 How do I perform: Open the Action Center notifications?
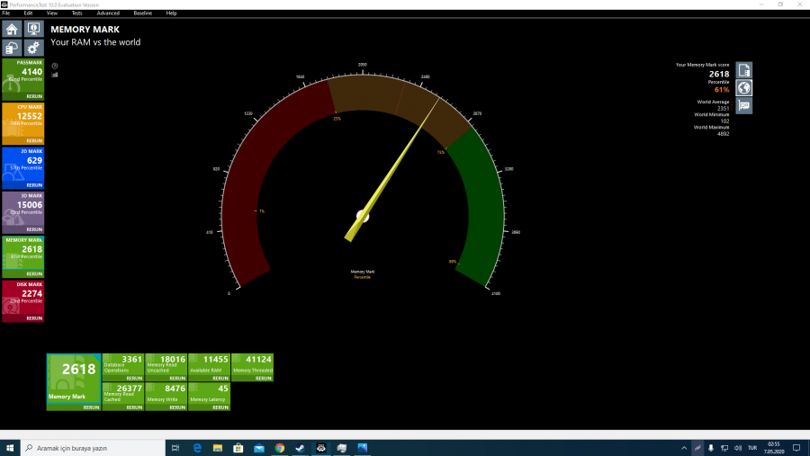[796, 448]
